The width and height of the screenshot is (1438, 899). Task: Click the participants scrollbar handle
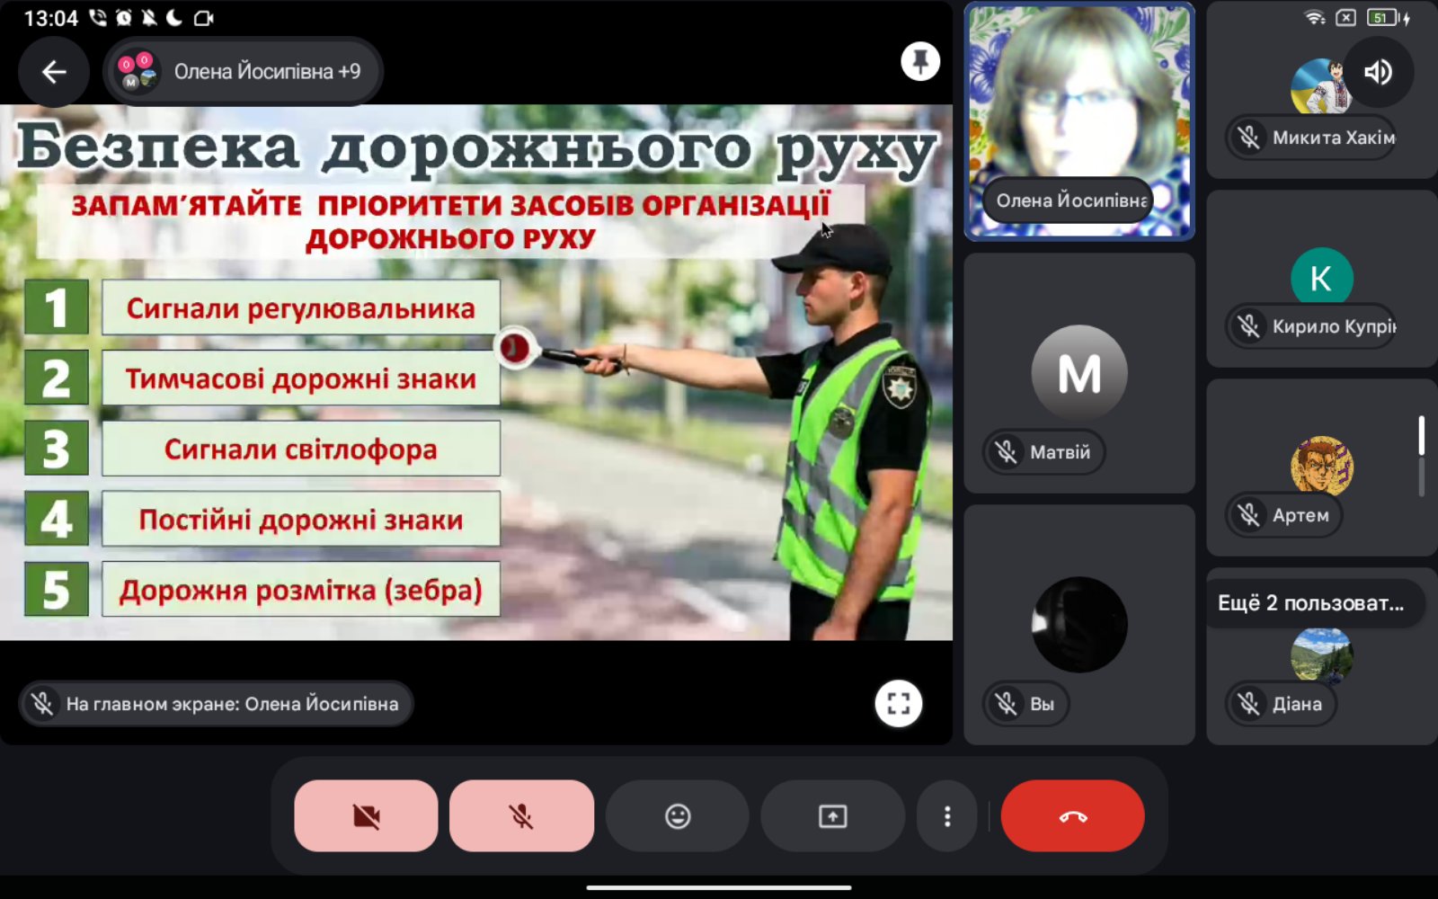[x=1421, y=435]
